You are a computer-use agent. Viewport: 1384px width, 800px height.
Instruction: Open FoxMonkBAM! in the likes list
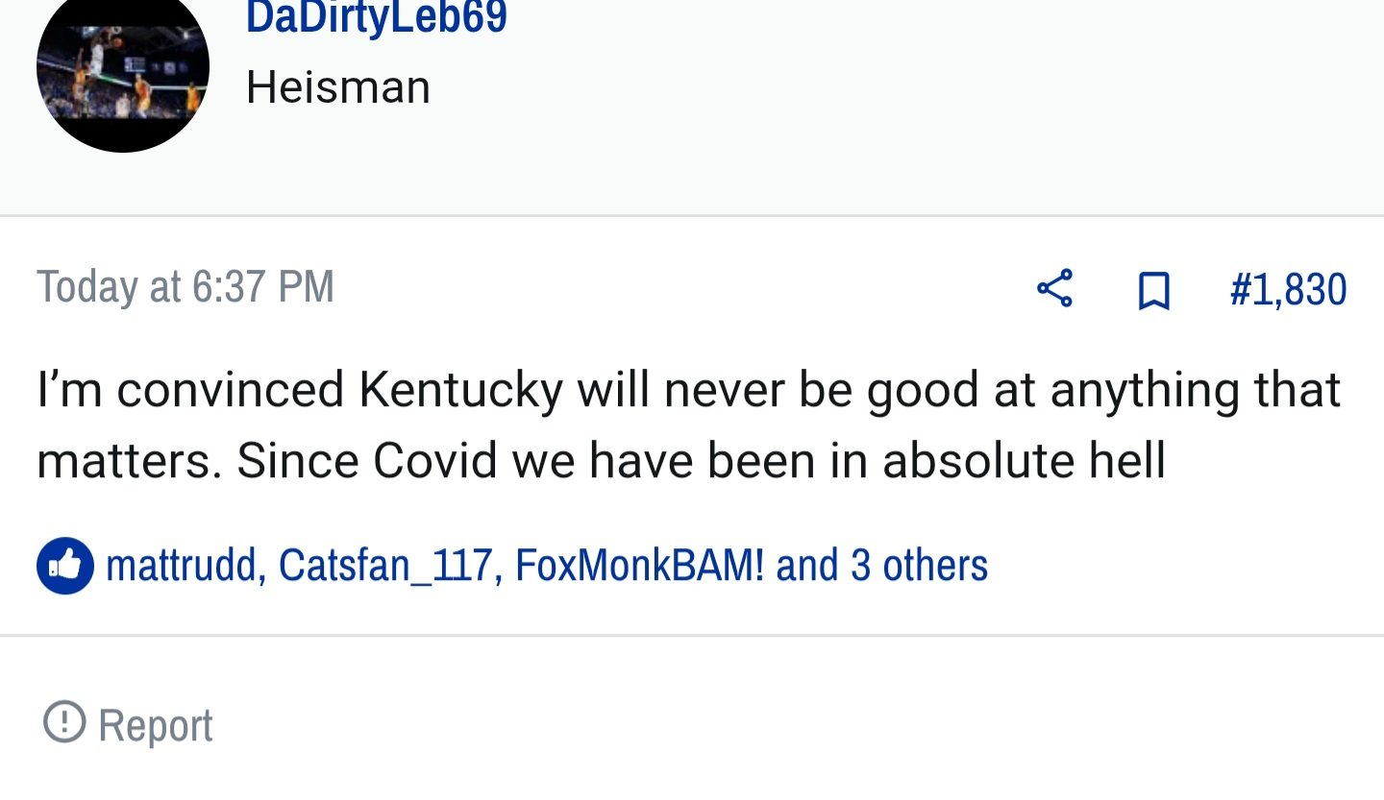(x=640, y=565)
